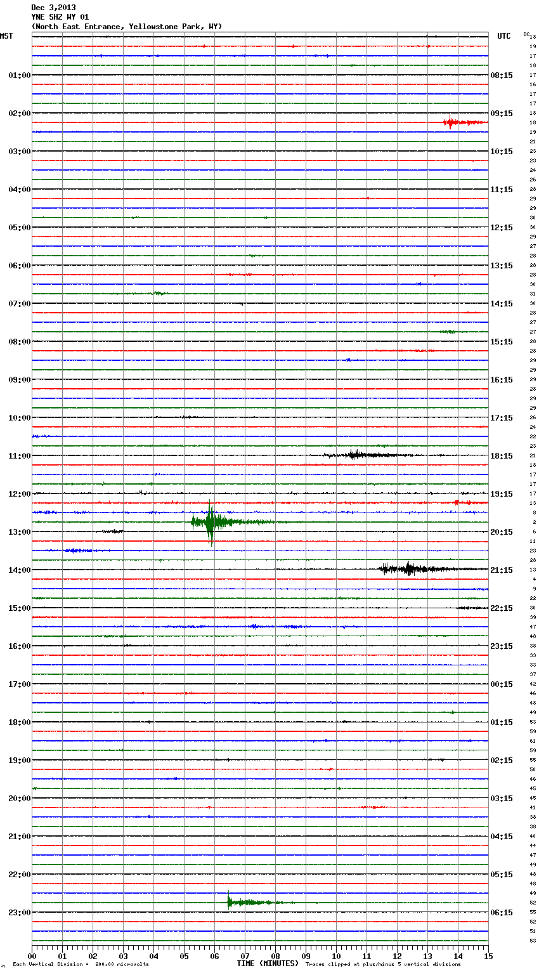The width and height of the screenshot is (539, 973).
Task: Click the 18:15 UTC time label
Action: (502, 456)
